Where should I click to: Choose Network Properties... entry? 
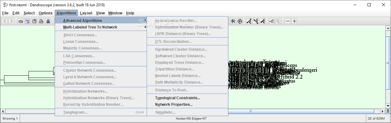pos(187,105)
